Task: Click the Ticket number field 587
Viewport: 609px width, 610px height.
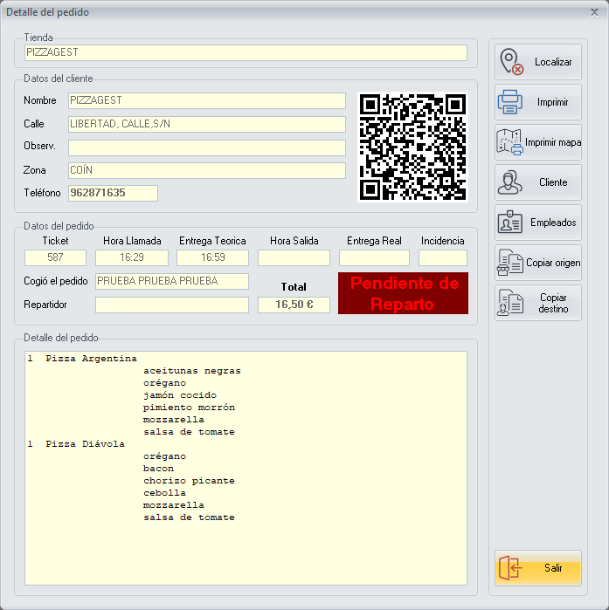Action: [55, 257]
